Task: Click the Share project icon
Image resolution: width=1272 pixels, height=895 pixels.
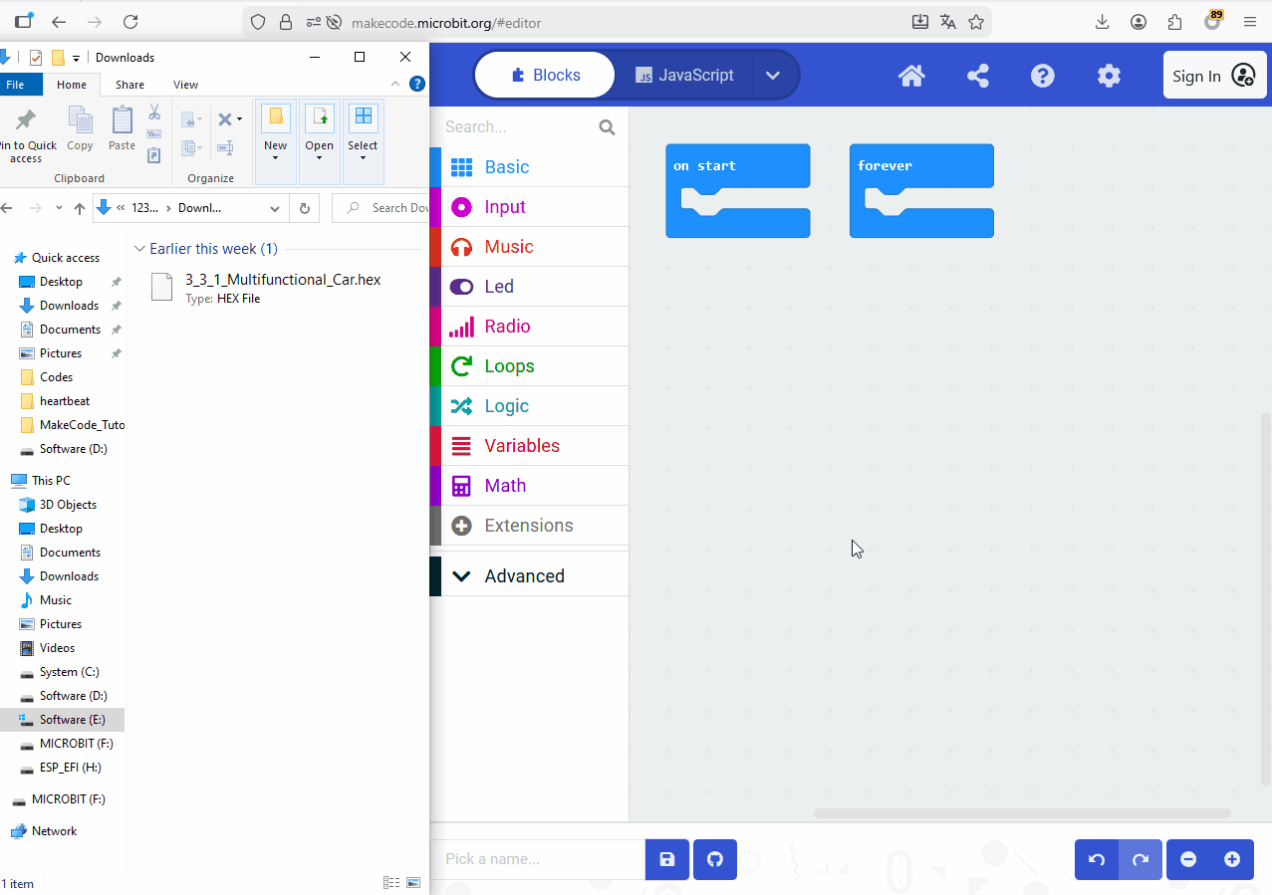Action: point(977,76)
